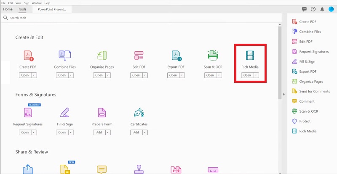Click the Export PDF tool icon
The height and width of the screenshot is (174, 337).
point(177,56)
